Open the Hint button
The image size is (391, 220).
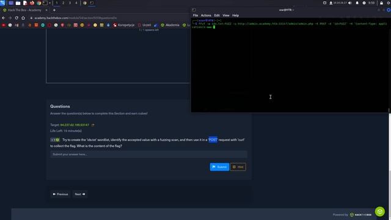coord(238,167)
